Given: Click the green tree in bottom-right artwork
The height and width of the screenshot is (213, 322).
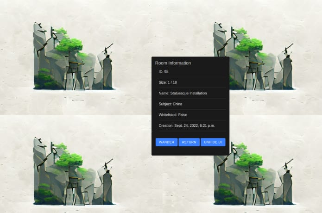Looking at the screenshot, I should pos(249,158).
